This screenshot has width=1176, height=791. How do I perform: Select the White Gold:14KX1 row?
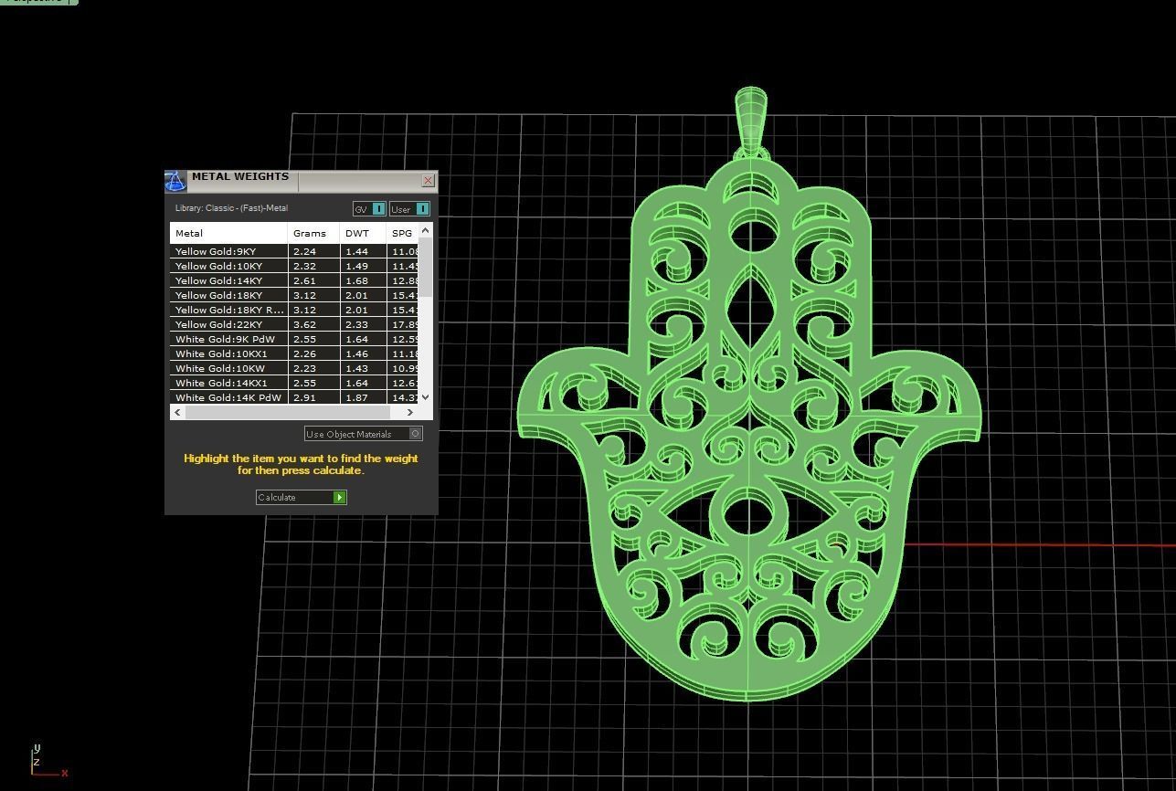294,383
